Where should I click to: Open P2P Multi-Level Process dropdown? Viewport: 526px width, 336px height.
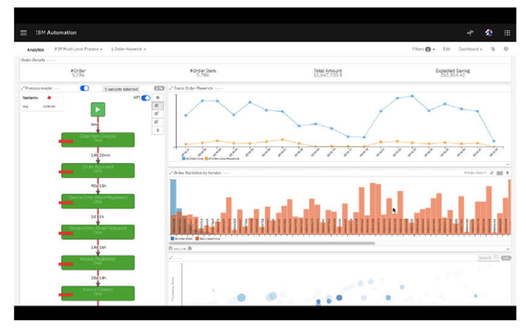click(78, 49)
